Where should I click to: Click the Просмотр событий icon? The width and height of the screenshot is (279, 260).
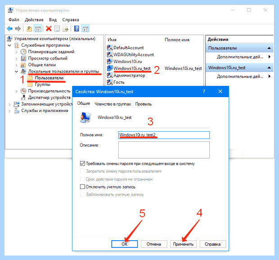(23, 58)
